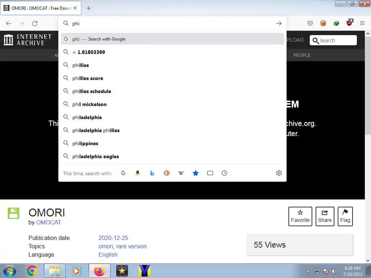371x278 pixels.
Task: Open the 'rare version' topic link
Action: click(x=131, y=246)
